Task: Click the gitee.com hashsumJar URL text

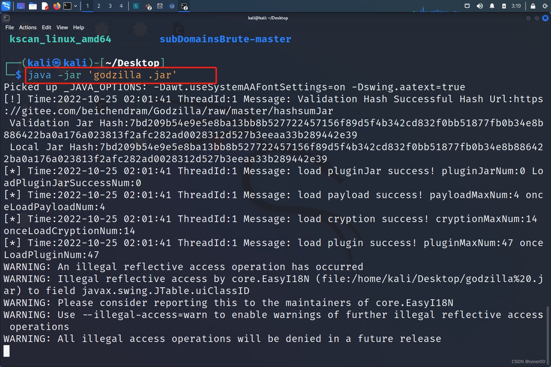Action: click(168, 111)
